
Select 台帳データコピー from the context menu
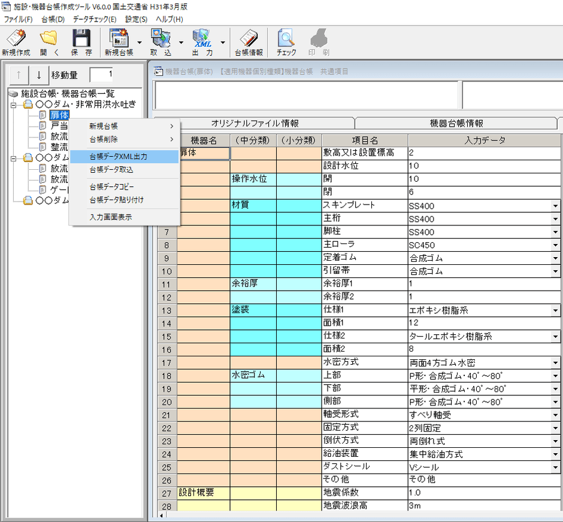(111, 187)
